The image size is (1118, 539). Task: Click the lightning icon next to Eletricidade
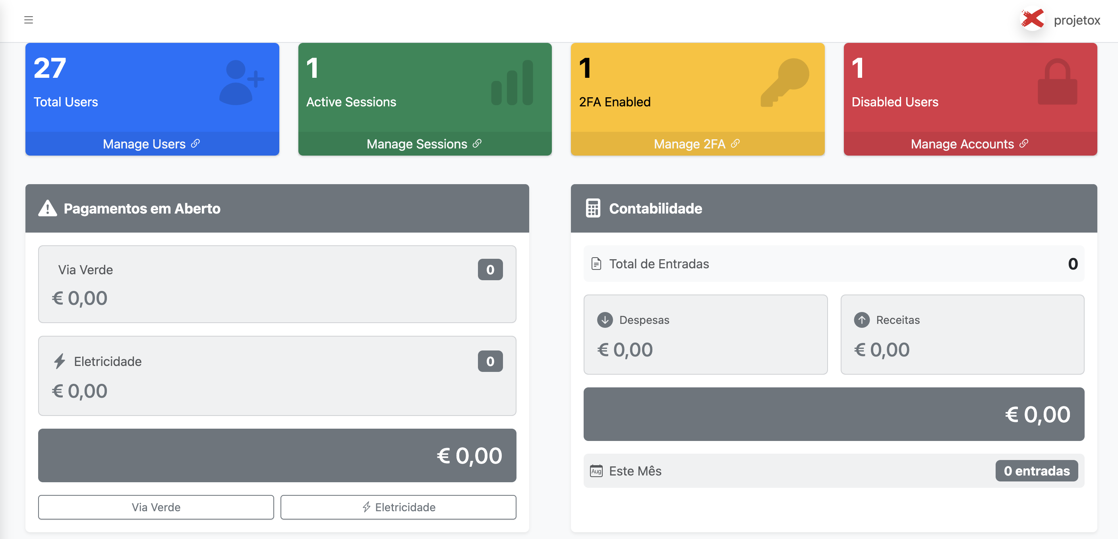(x=60, y=361)
